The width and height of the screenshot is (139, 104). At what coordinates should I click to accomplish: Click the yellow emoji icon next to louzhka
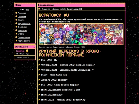[27, 51]
